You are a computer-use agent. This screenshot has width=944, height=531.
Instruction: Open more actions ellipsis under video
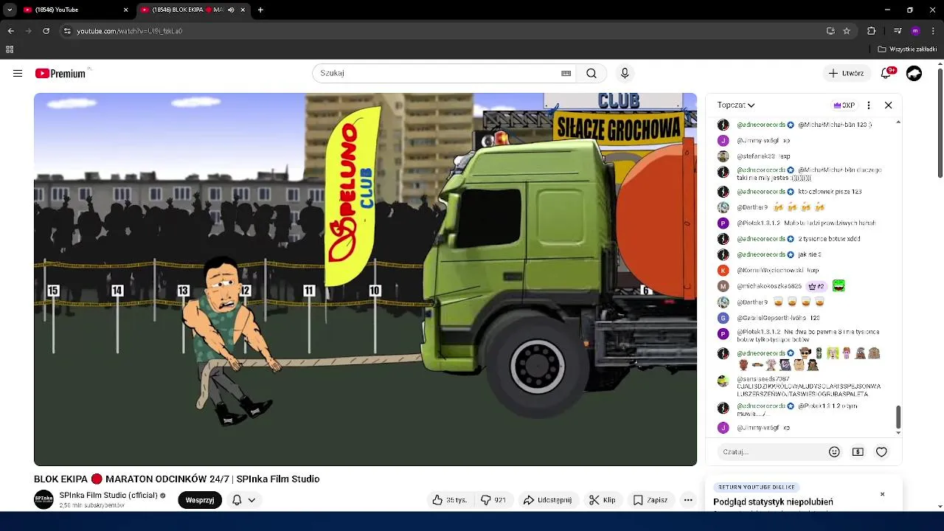(688, 500)
